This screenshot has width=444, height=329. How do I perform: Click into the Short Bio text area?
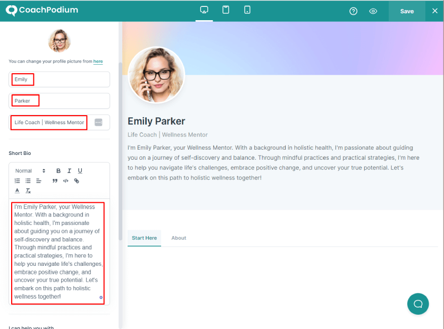[58, 253]
